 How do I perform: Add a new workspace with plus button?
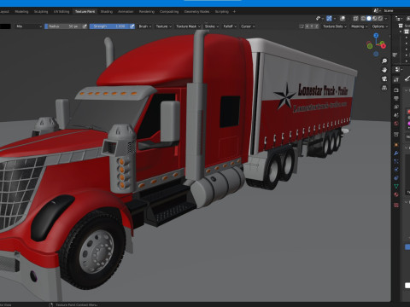[x=234, y=12]
